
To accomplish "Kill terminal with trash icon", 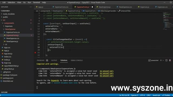I will 170,60.
